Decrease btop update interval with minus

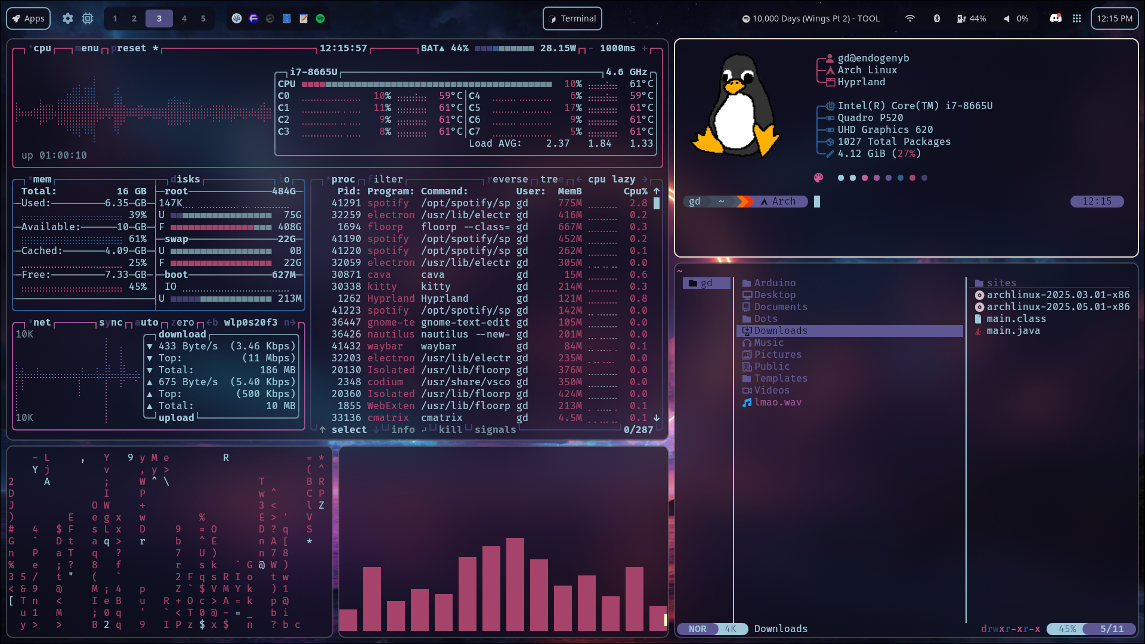[x=591, y=48]
